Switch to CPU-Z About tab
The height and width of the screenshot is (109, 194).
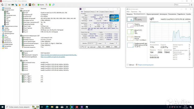pos(111,12)
